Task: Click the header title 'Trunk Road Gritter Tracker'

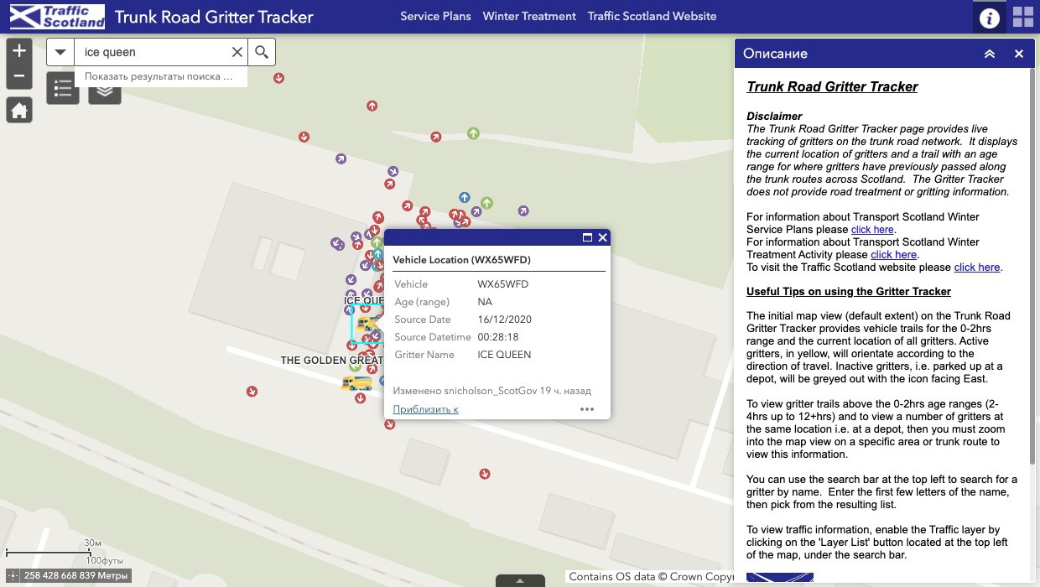Action: click(x=214, y=17)
